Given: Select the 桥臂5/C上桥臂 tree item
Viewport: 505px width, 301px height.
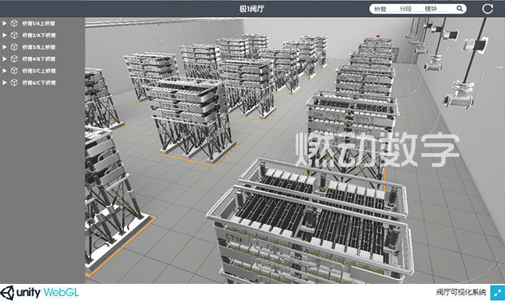Looking at the screenshot, I should pos(38,71).
